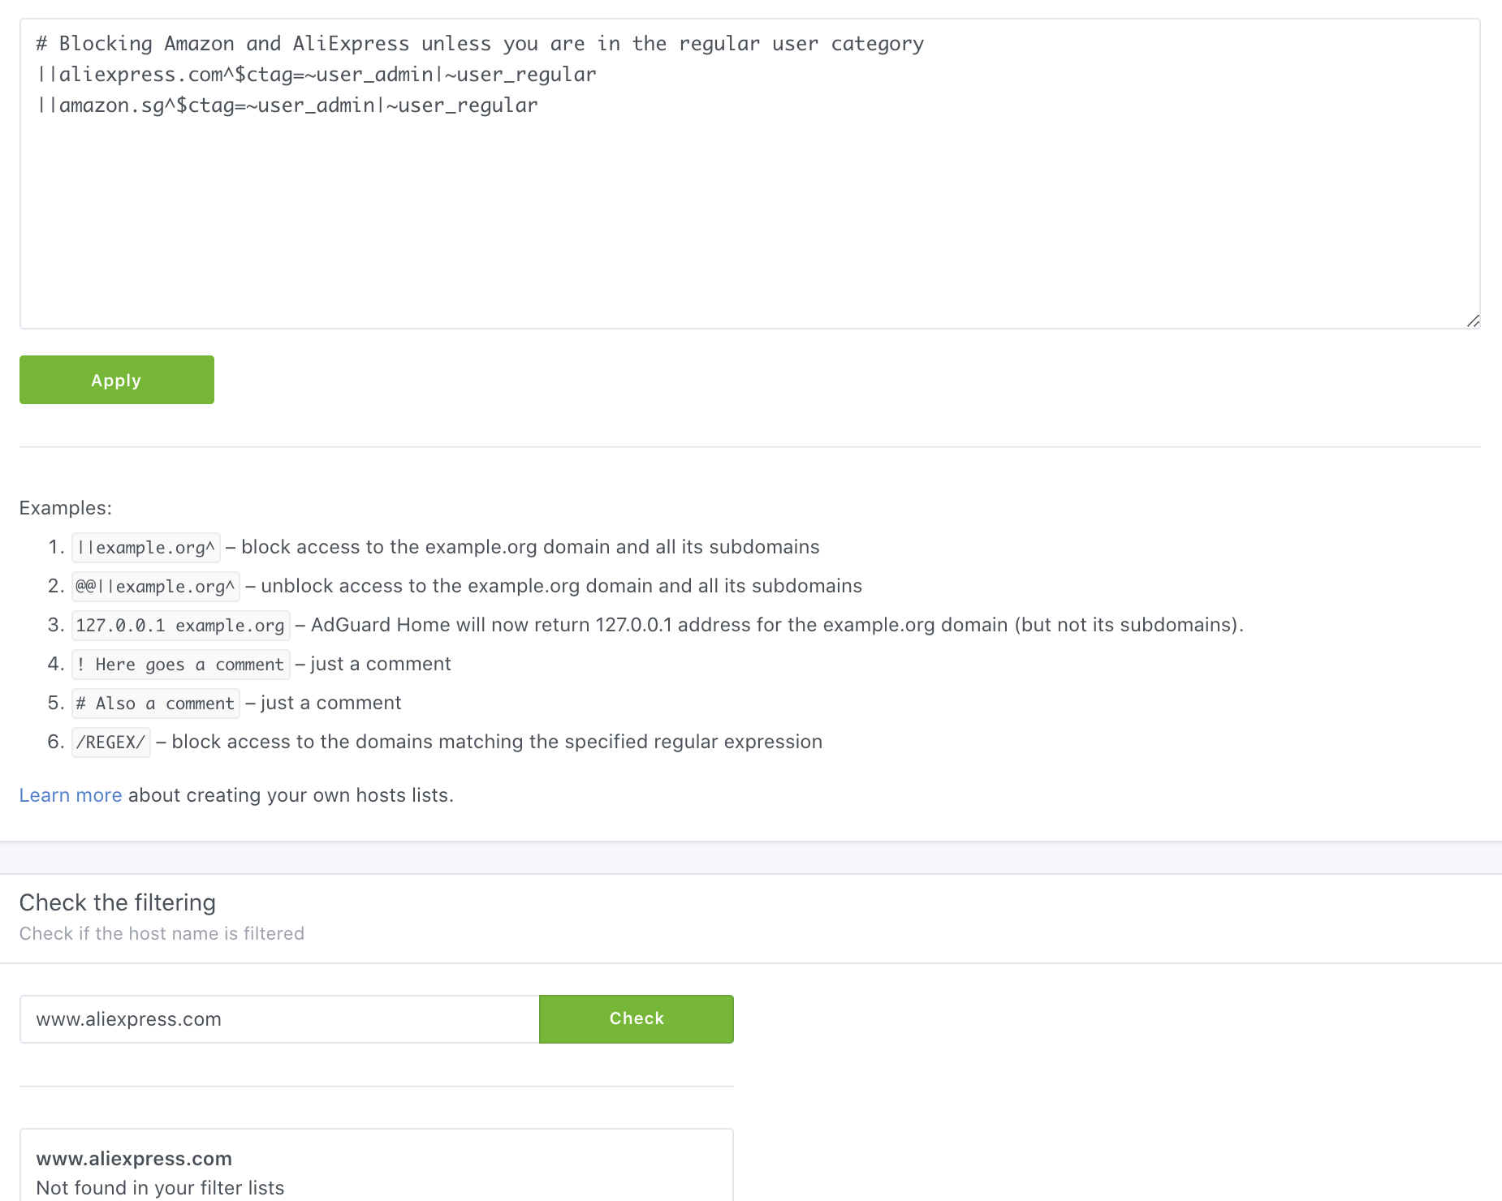Click the aliexpress.com blocking rule line
The width and height of the screenshot is (1502, 1201).
(x=315, y=74)
